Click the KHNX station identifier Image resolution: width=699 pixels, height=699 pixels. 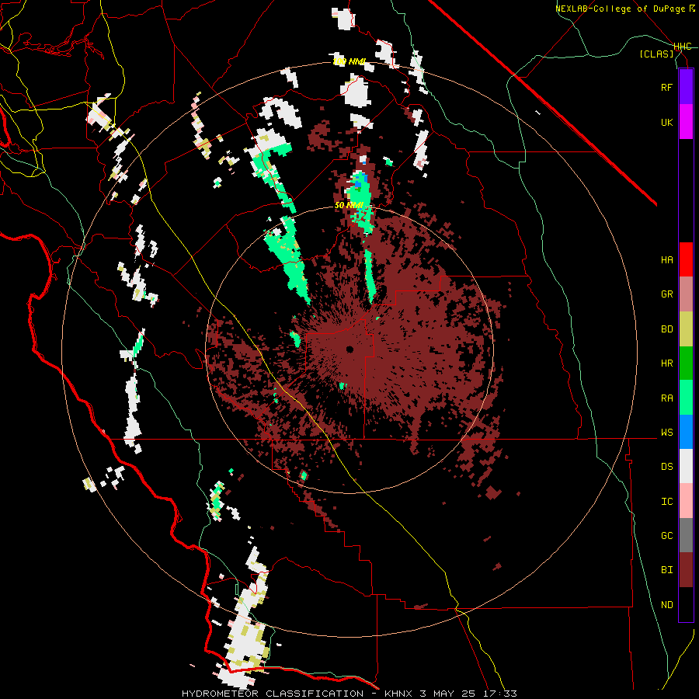(399, 694)
